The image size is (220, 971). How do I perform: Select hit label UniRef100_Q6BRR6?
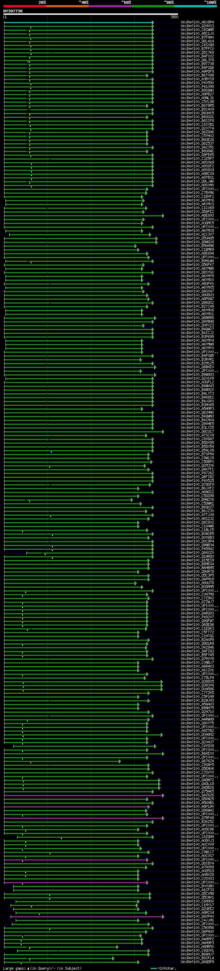197,318
